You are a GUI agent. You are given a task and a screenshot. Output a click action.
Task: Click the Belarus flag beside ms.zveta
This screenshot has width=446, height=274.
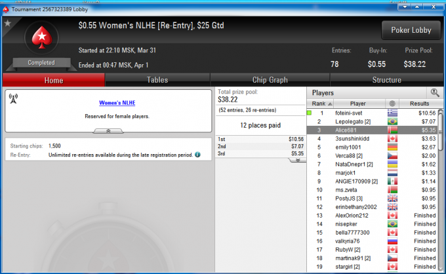pyautogui.click(x=392, y=190)
